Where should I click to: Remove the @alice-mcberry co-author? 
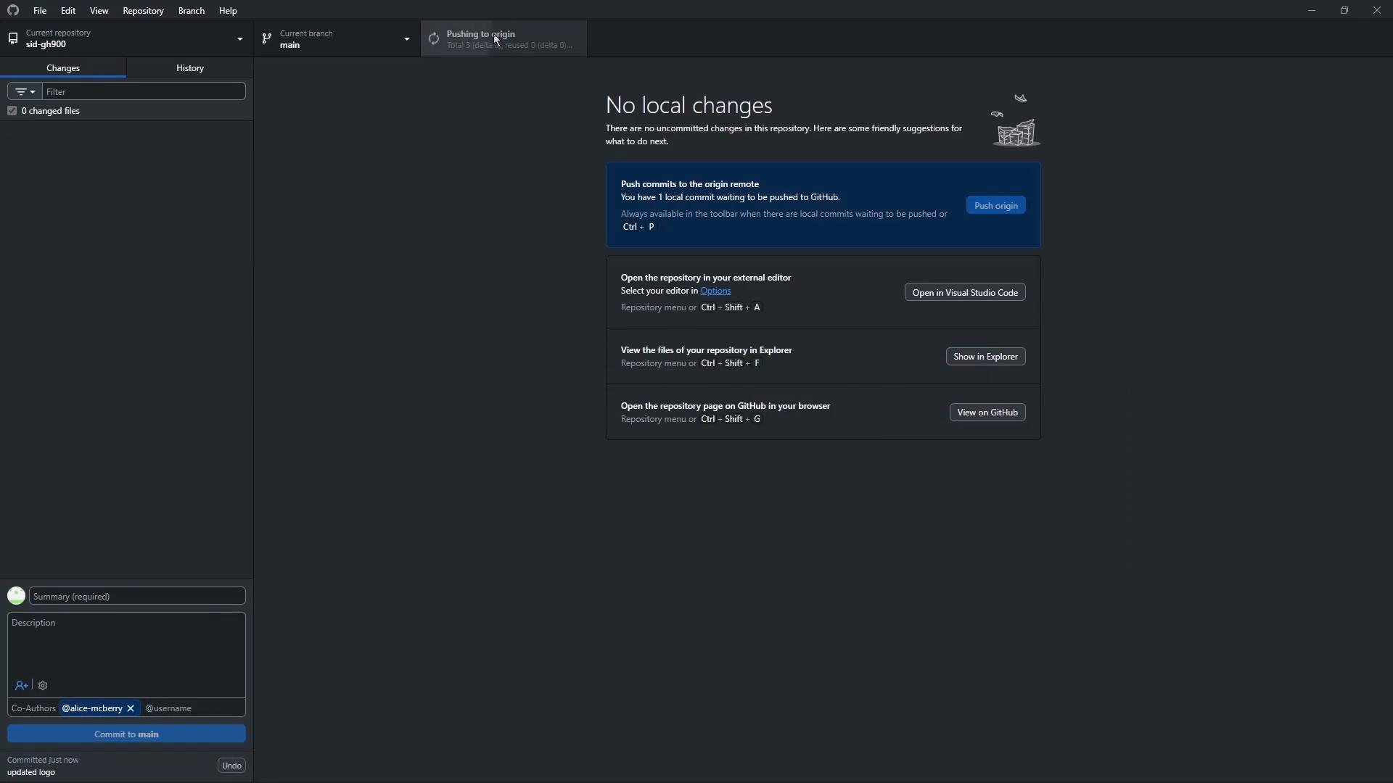click(x=131, y=708)
